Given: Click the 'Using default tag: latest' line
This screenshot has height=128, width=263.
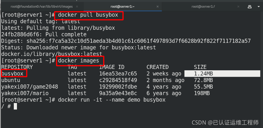Looking at the screenshot, I should (41, 22).
